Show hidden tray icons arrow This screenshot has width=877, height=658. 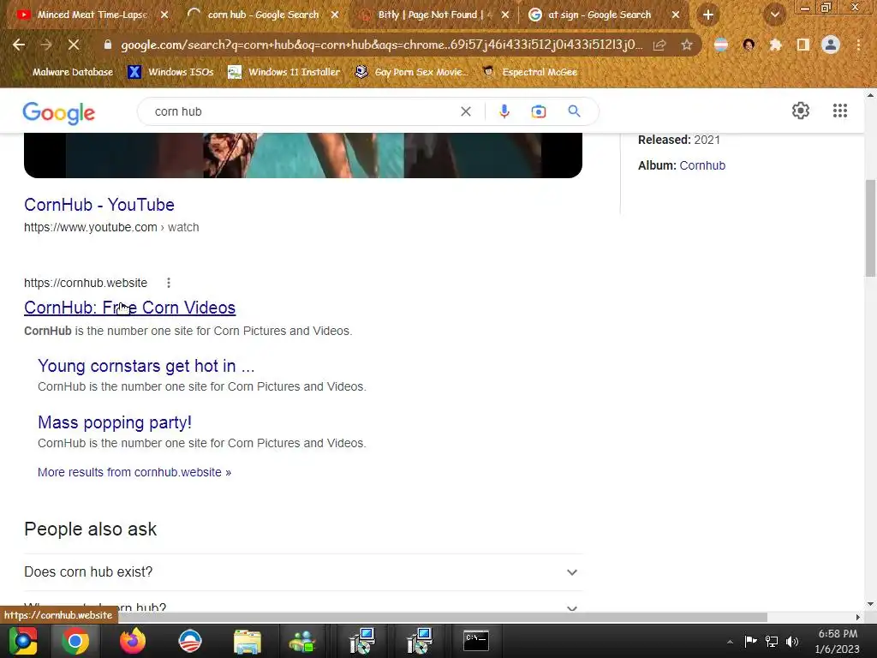(730, 642)
